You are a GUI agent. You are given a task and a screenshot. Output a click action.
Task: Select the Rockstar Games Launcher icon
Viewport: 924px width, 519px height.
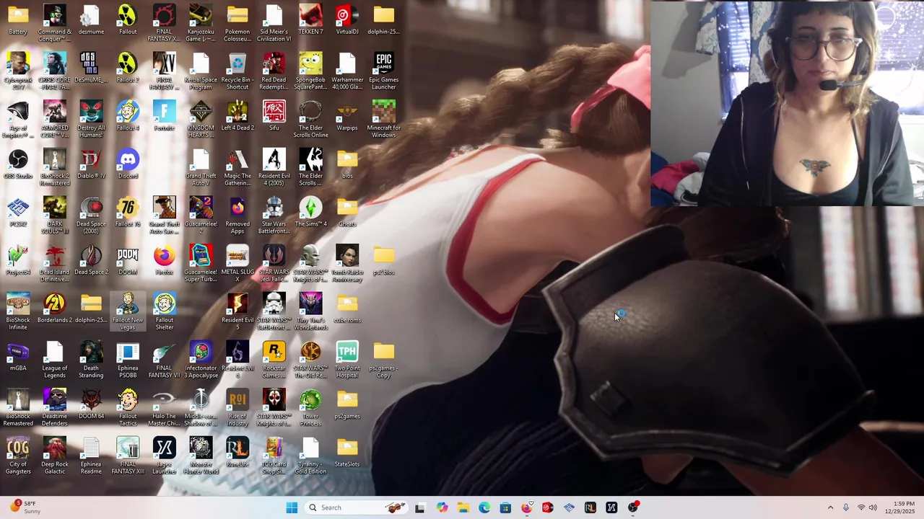(x=274, y=360)
